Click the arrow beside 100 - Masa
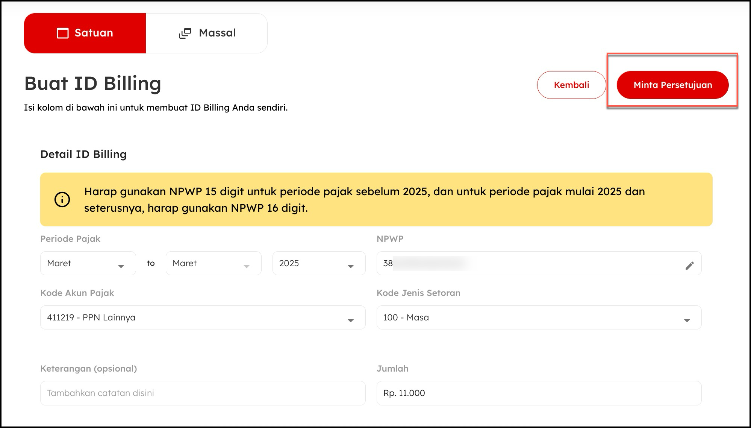This screenshot has height=428, width=751. (x=687, y=320)
